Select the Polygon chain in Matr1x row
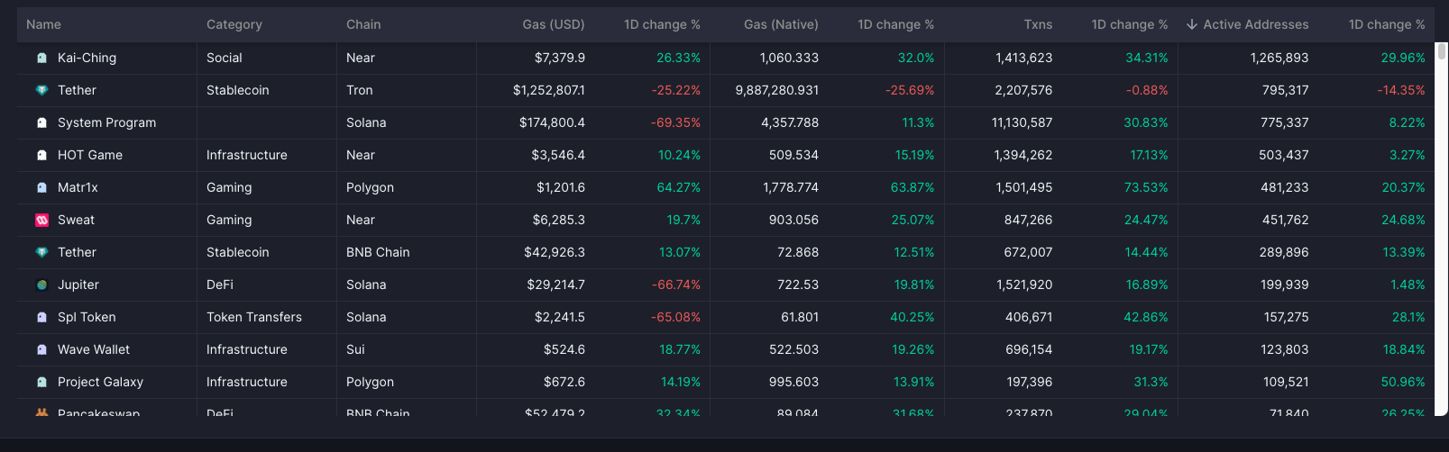The width and height of the screenshot is (1449, 452). pos(370,187)
